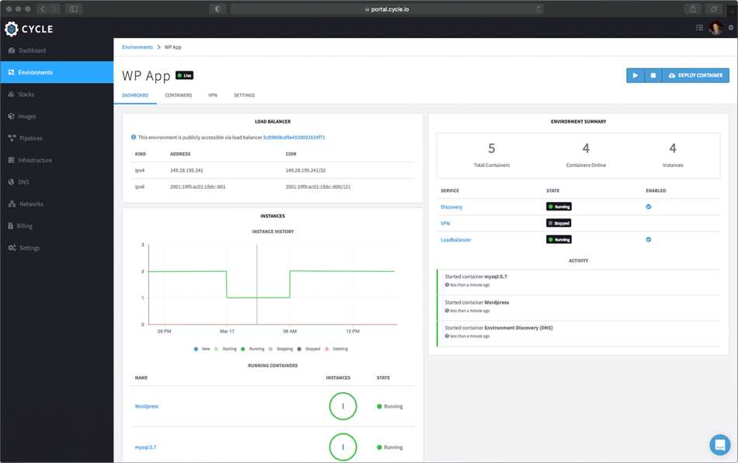
Task: Open the chat support bubble
Action: point(719,444)
